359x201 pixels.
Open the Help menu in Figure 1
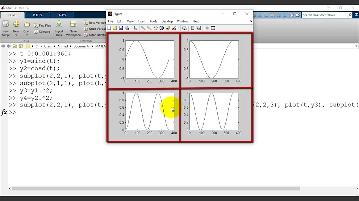coord(196,21)
